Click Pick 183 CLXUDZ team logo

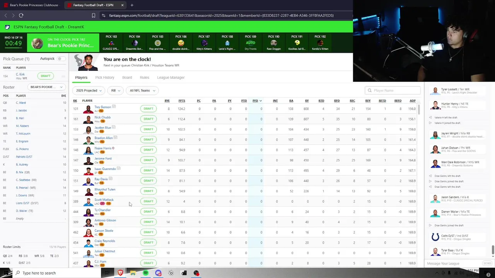[111, 43]
